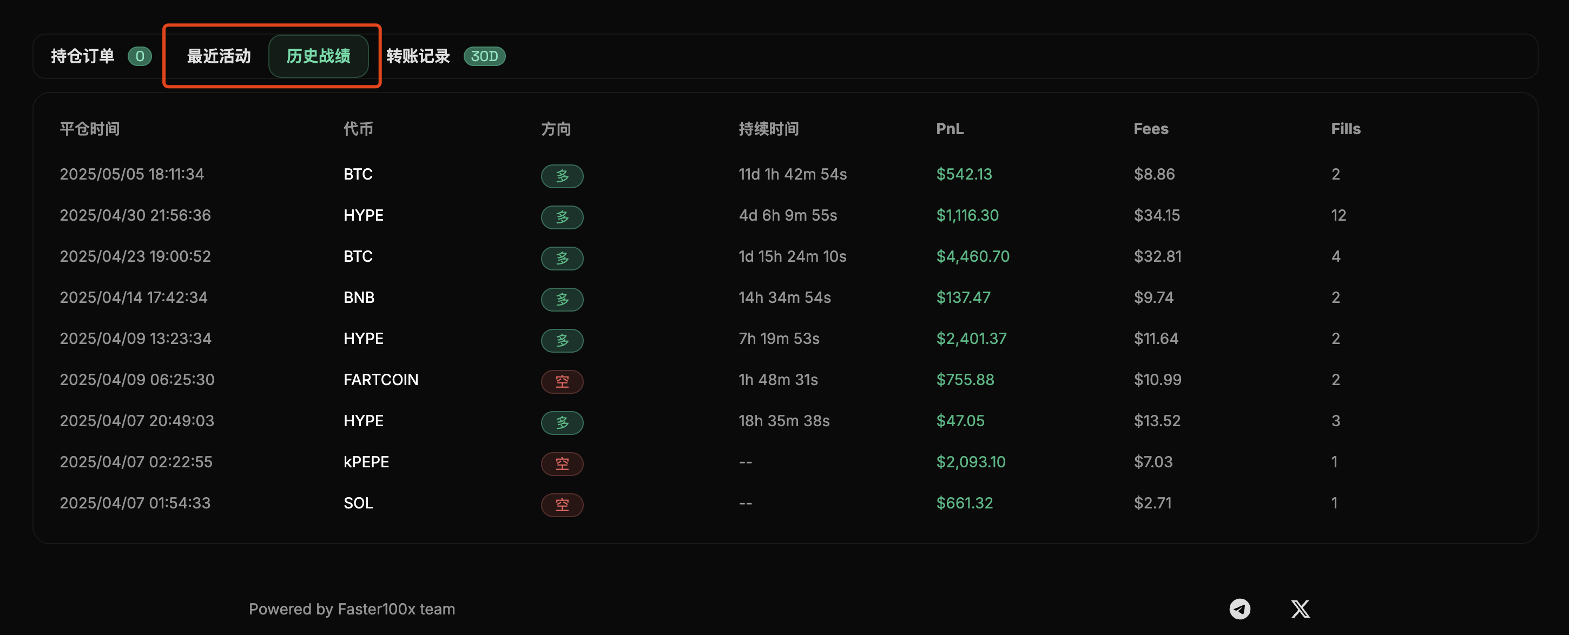Click the PnL column header
Image resolution: width=1569 pixels, height=635 pixels.
[949, 129]
